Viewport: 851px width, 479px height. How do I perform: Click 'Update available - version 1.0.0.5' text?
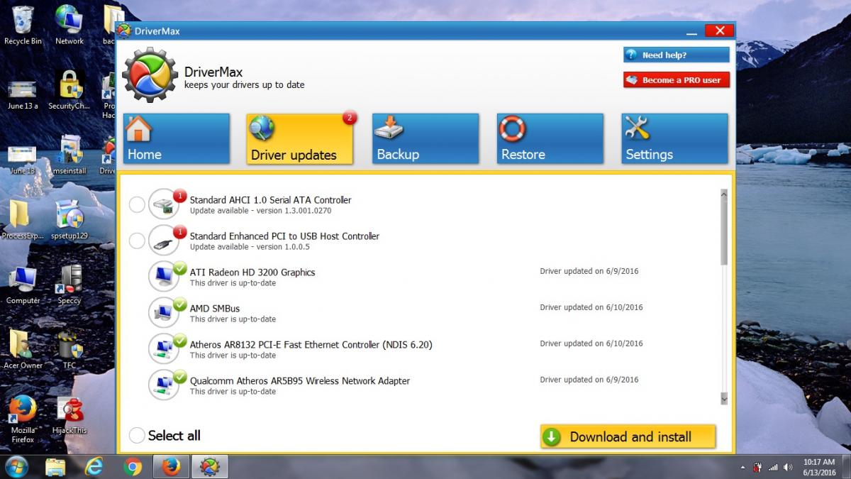[x=250, y=247]
